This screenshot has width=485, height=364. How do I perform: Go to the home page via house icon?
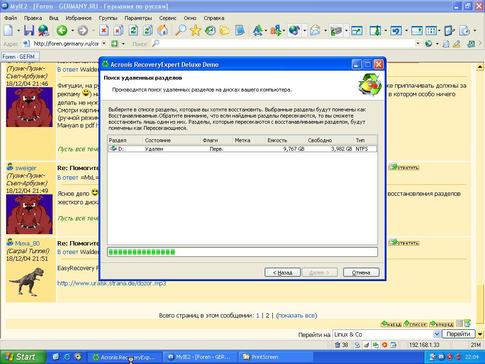pyautogui.click(x=163, y=30)
